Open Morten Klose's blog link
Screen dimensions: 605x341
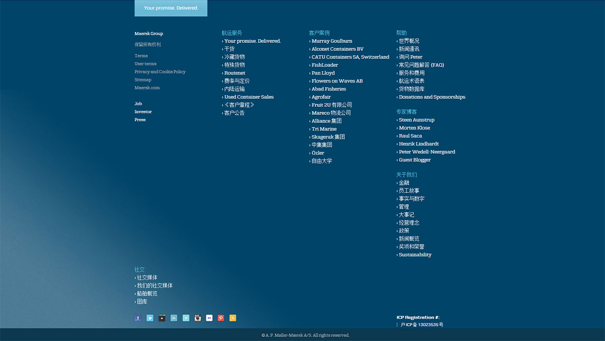pos(413,128)
